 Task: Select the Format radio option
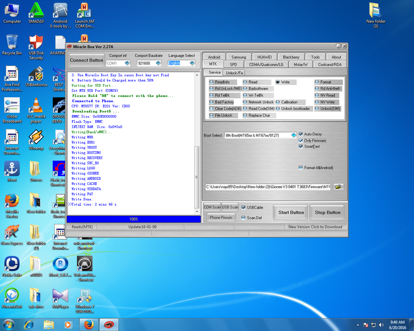pos(317,82)
